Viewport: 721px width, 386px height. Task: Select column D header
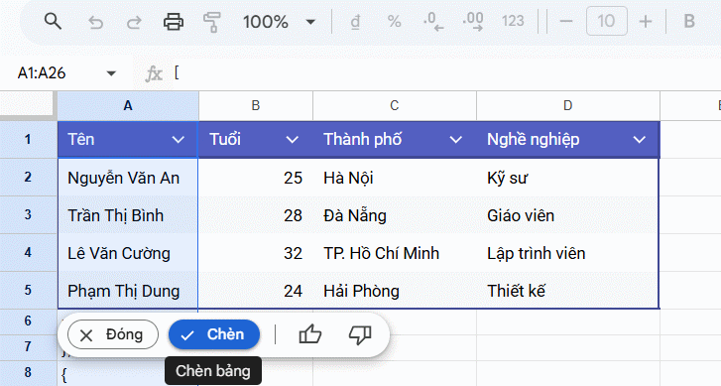click(568, 106)
